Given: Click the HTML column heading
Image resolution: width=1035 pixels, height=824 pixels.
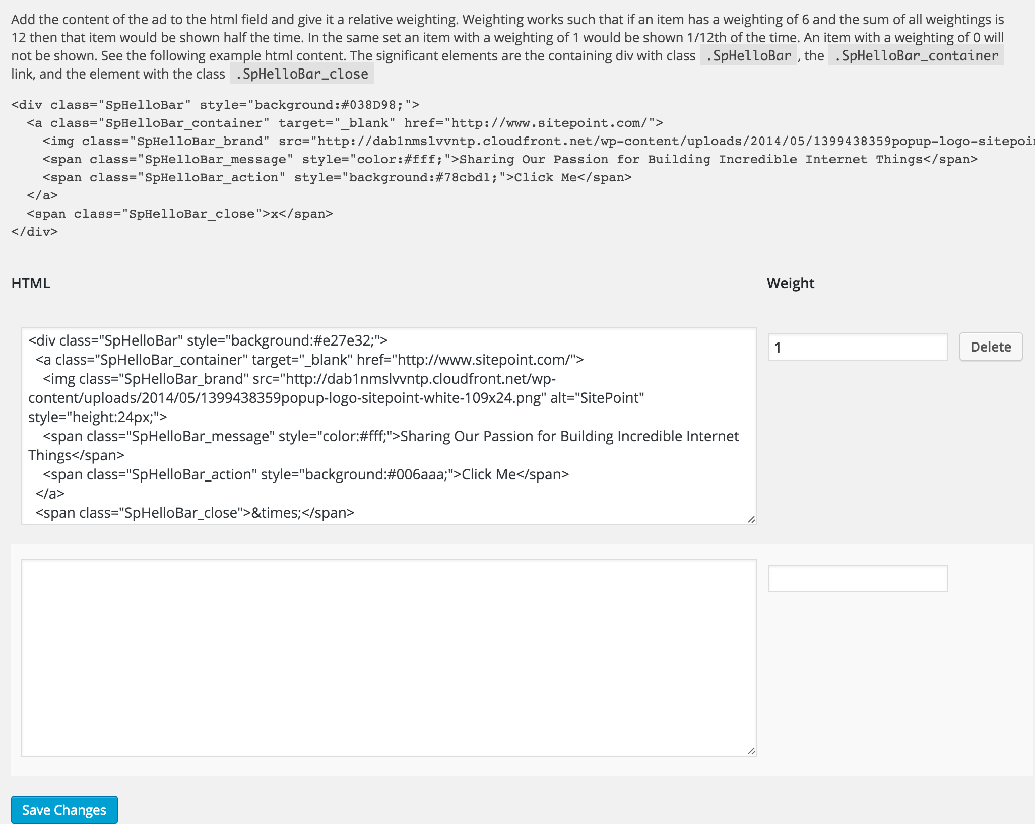Looking at the screenshot, I should pyautogui.click(x=31, y=283).
